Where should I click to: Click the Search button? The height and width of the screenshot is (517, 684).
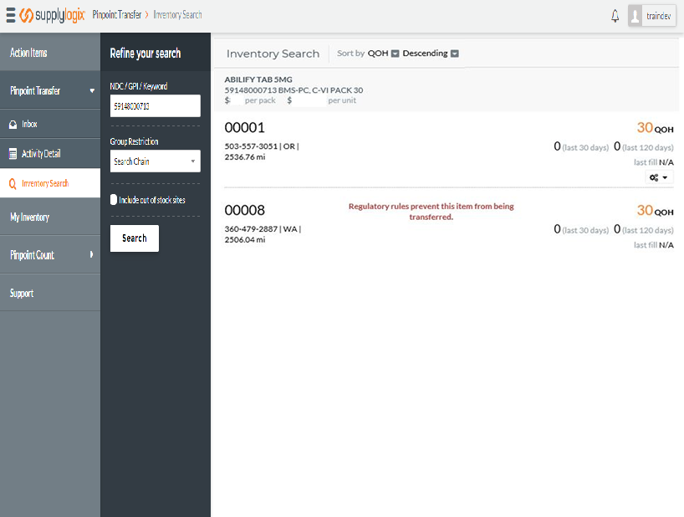point(134,238)
